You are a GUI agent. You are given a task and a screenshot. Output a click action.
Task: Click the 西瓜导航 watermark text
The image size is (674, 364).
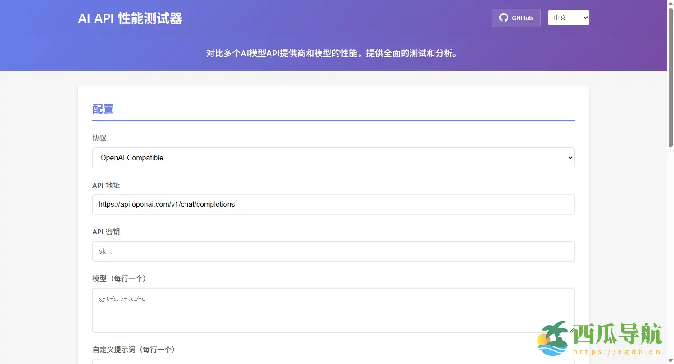pyautogui.click(x=617, y=334)
